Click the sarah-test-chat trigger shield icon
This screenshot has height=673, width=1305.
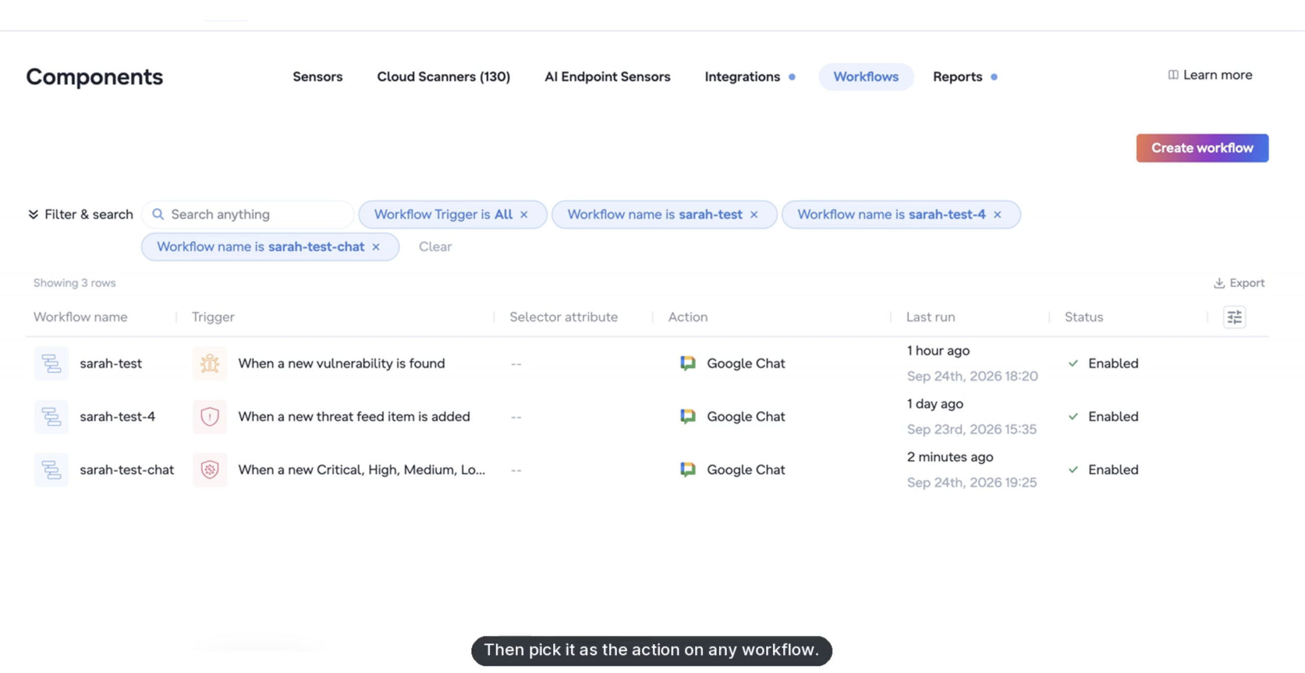click(210, 470)
